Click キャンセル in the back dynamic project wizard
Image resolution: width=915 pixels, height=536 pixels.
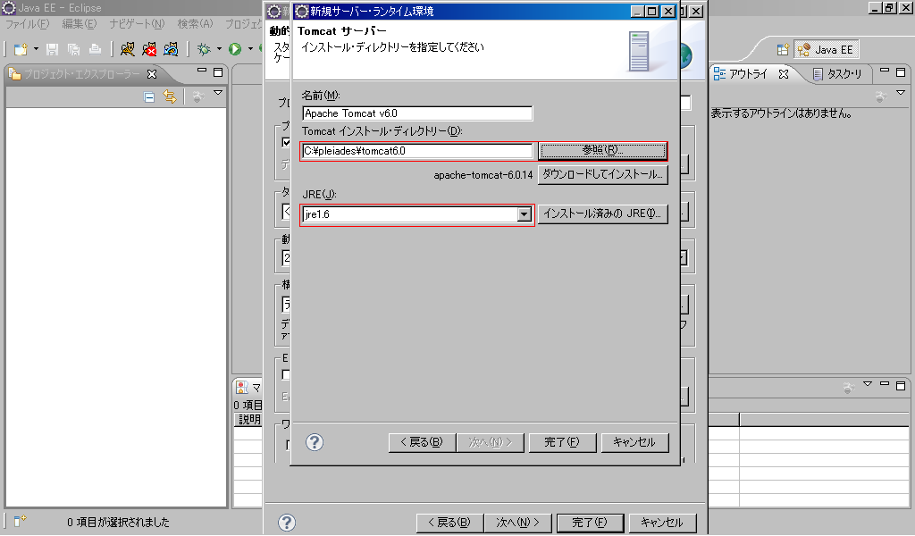(x=662, y=523)
